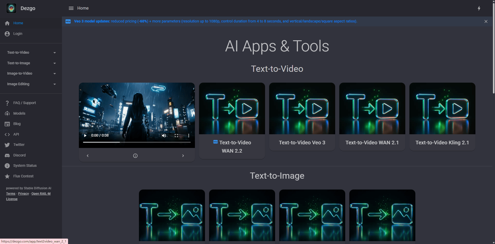This screenshot has width=495, height=244.
Task: Open the Discord link icon
Action: click(x=7, y=155)
